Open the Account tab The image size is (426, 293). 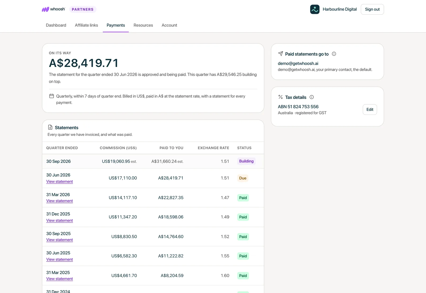[x=169, y=25]
